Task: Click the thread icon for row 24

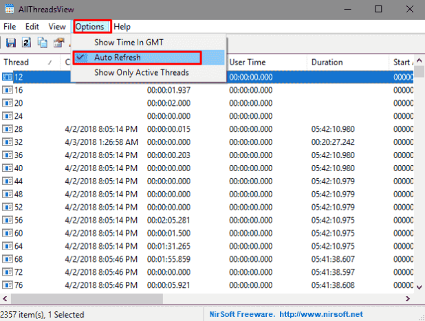Action: [8, 116]
